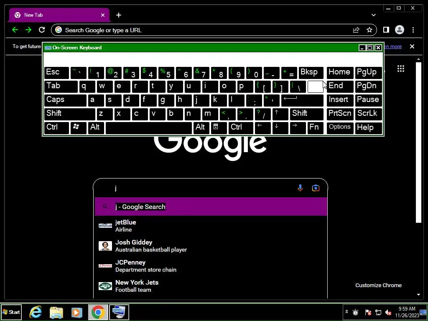Click the Learn more link
This screenshot has width=428, height=321.
click(x=393, y=46)
